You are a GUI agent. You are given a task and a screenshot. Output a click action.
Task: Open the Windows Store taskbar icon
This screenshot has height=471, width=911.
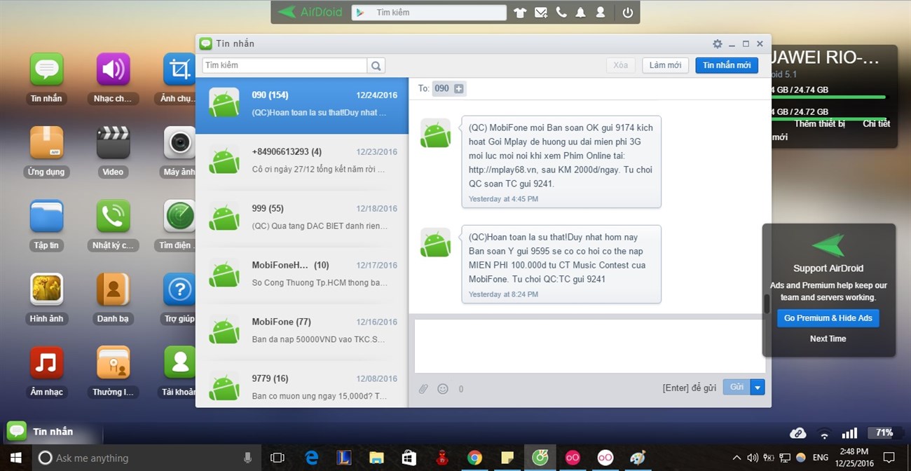pos(409,458)
